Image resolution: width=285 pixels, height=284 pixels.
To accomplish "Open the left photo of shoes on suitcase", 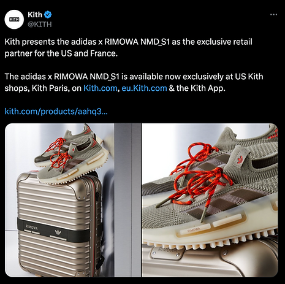I will pos(59,200).
